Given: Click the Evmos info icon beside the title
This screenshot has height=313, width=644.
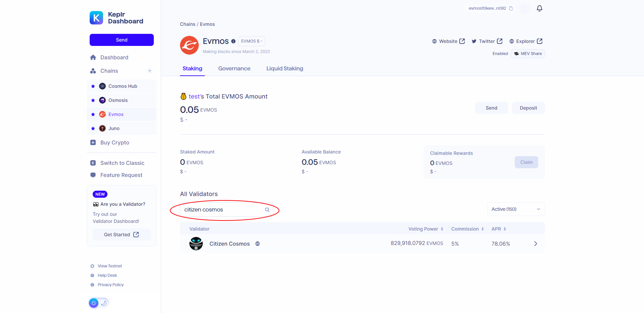Looking at the screenshot, I should 233,41.
